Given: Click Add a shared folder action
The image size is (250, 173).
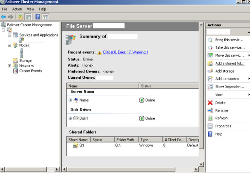Looking at the screenshot, I should coord(230,64).
